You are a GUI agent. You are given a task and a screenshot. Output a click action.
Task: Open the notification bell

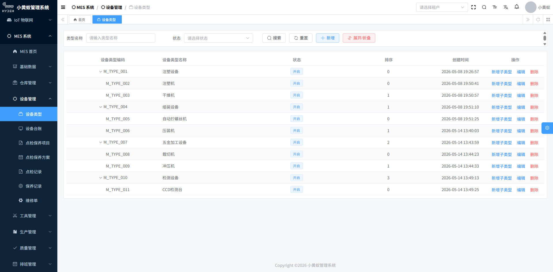pyautogui.click(x=517, y=7)
